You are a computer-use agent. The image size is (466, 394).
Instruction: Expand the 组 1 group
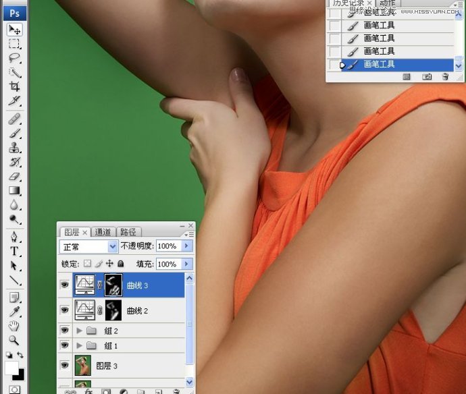point(79,345)
